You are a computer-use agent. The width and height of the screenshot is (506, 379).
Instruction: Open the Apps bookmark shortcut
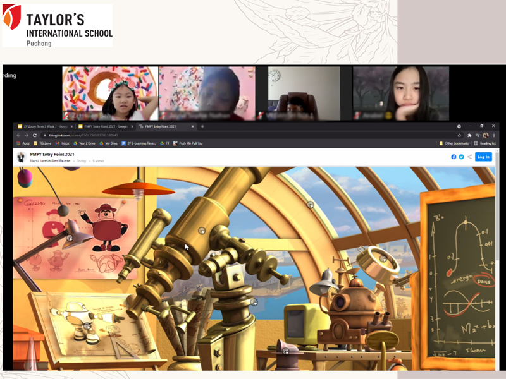23,143
